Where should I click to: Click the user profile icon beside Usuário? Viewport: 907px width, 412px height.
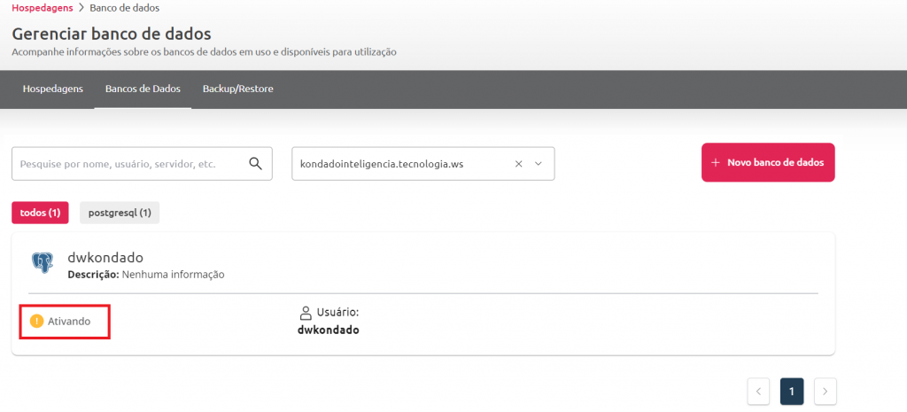click(306, 313)
